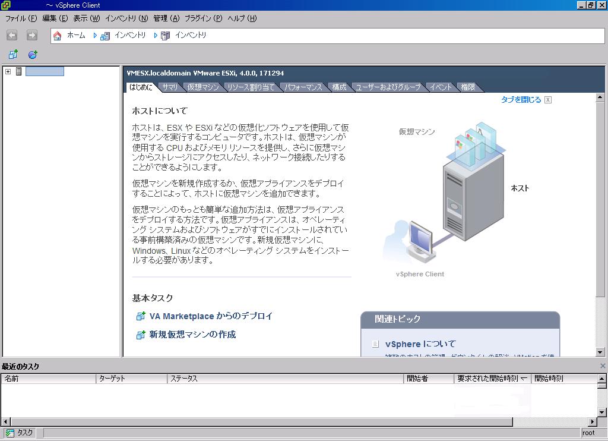Switch to the イベント tab
This screenshot has height=441, width=608.
[441, 87]
